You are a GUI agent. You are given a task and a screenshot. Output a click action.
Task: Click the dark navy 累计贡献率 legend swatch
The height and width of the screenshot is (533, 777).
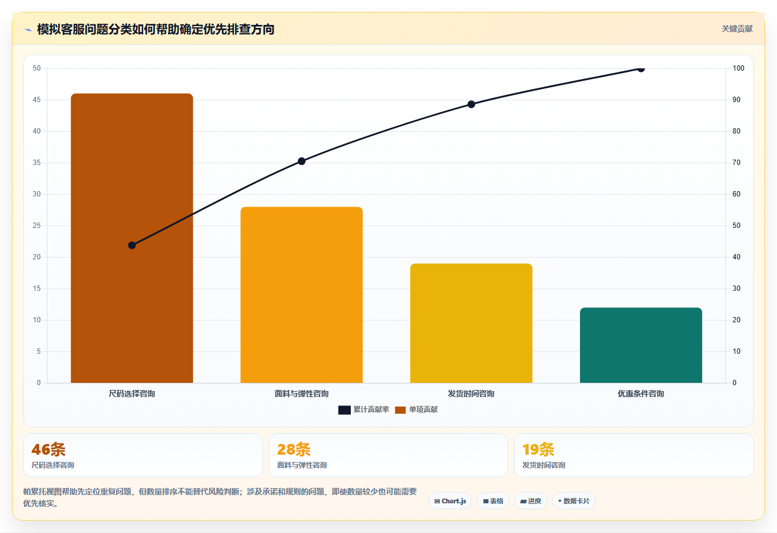tap(345, 410)
